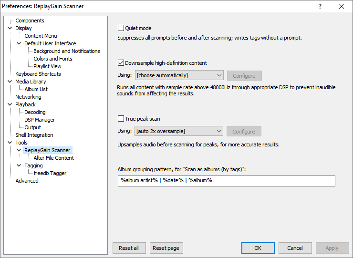This screenshot has height=258, width=353.
Task: Go to Colors and Fonts settings
Action: [x=52, y=59]
